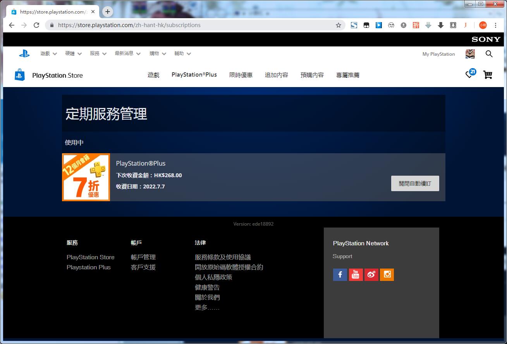The width and height of the screenshot is (507, 344).
Task: Click the solid black down-arrow extension icon
Action: pos(440,25)
